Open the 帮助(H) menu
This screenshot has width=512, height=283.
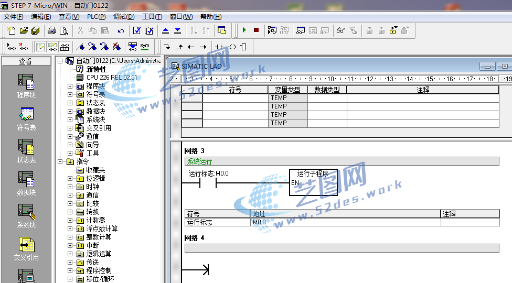[x=210, y=17]
